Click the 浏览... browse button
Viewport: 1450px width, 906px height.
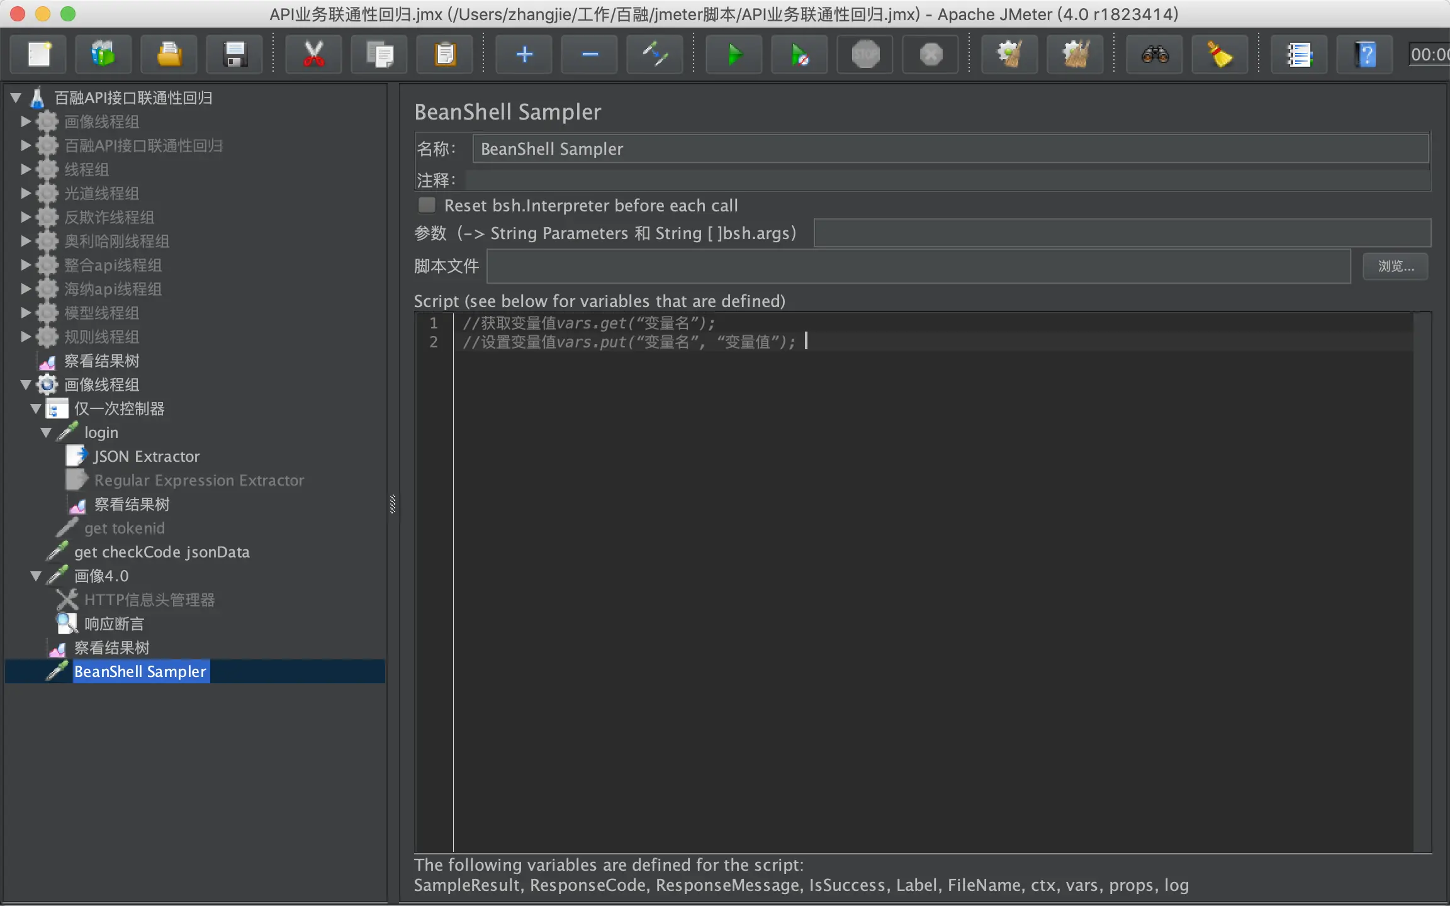tap(1395, 266)
